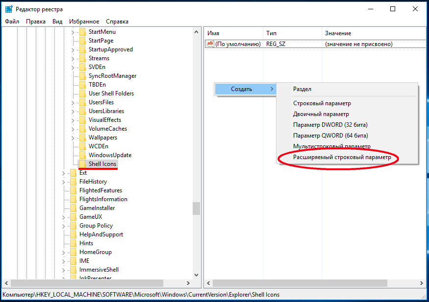The height and width of the screenshot is (302, 429).
Task: Expand the UsersLibraries key
Action: (73, 112)
